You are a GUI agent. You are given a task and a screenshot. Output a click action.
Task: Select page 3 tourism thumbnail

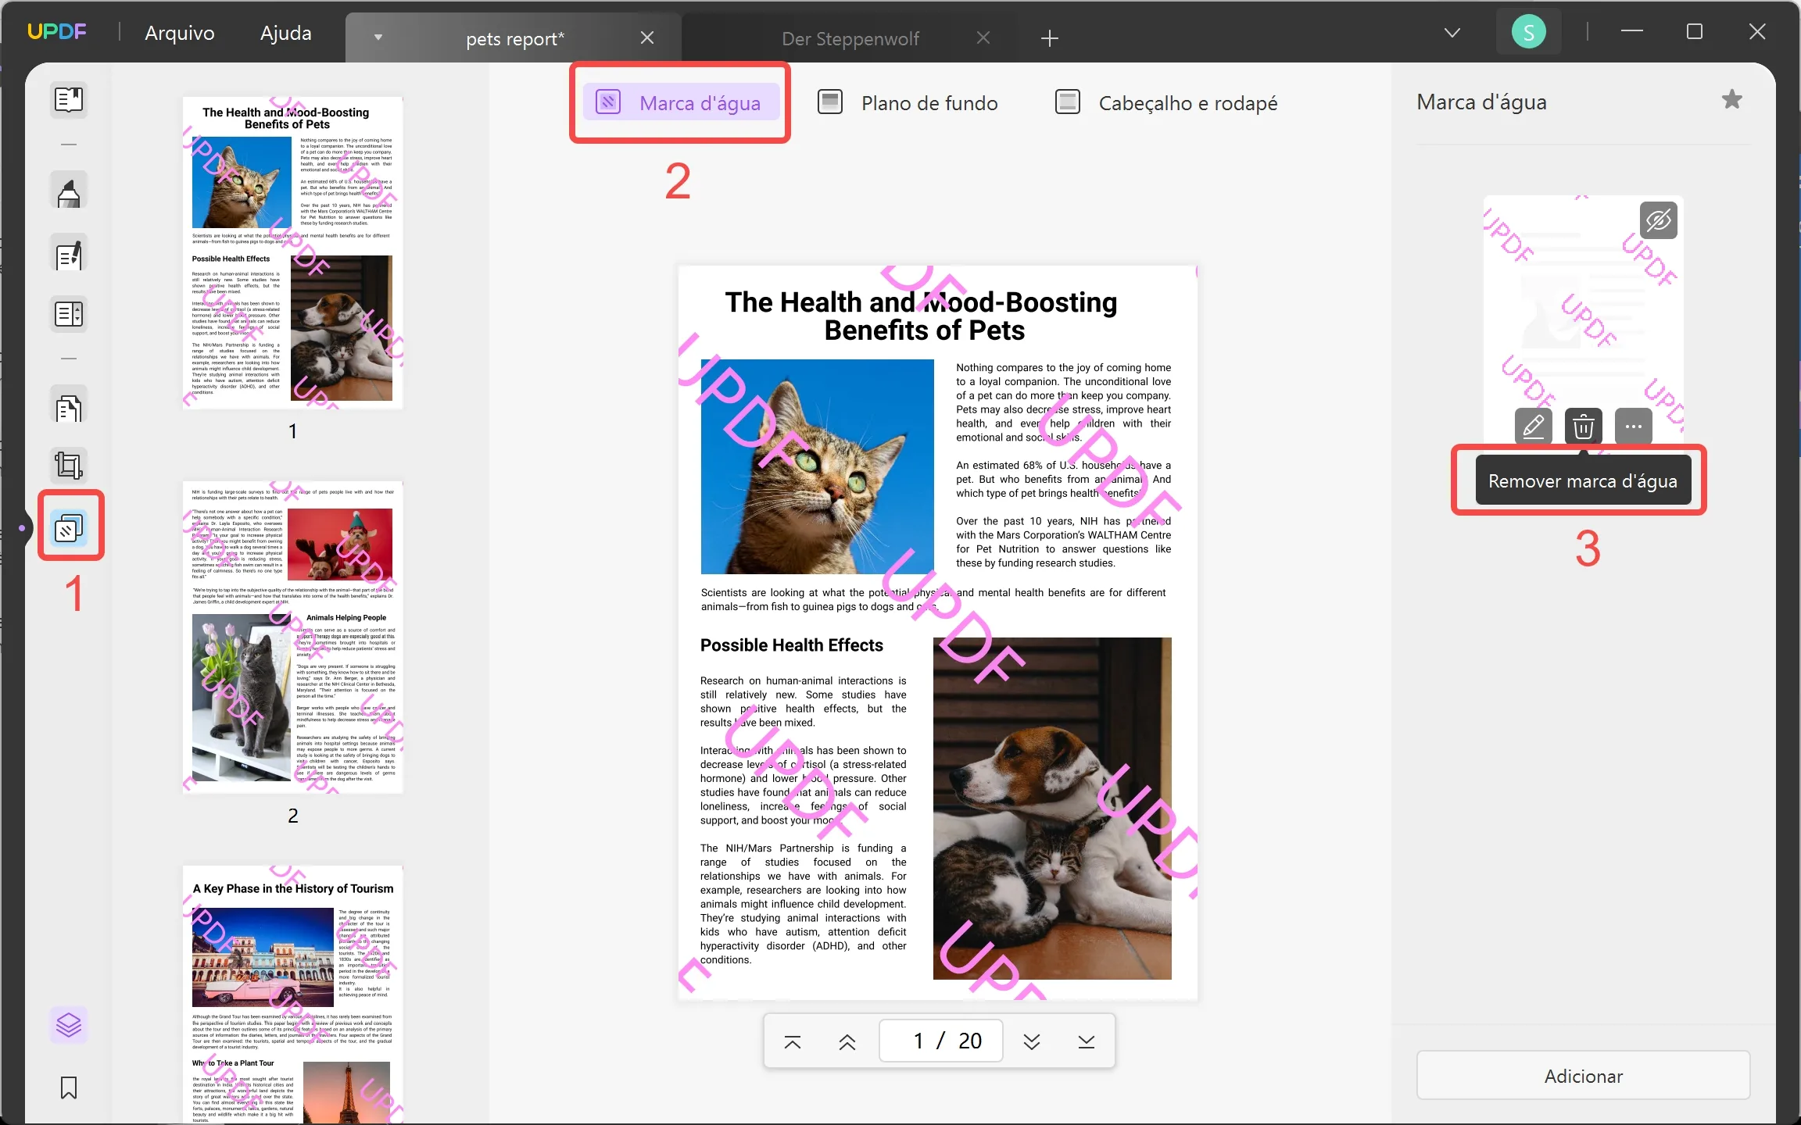coord(293,995)
